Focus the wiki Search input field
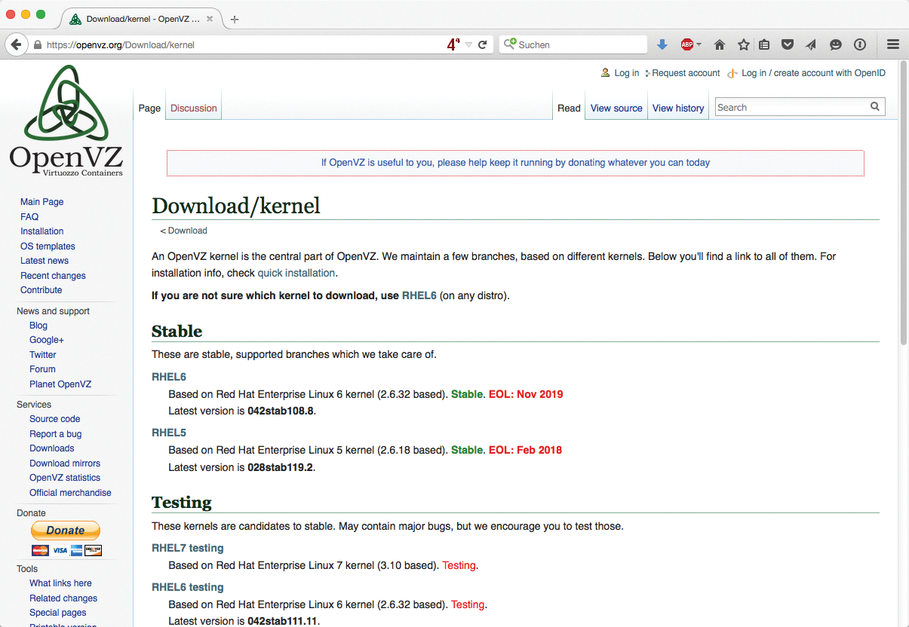909x627 pixels. pos(791,108)
